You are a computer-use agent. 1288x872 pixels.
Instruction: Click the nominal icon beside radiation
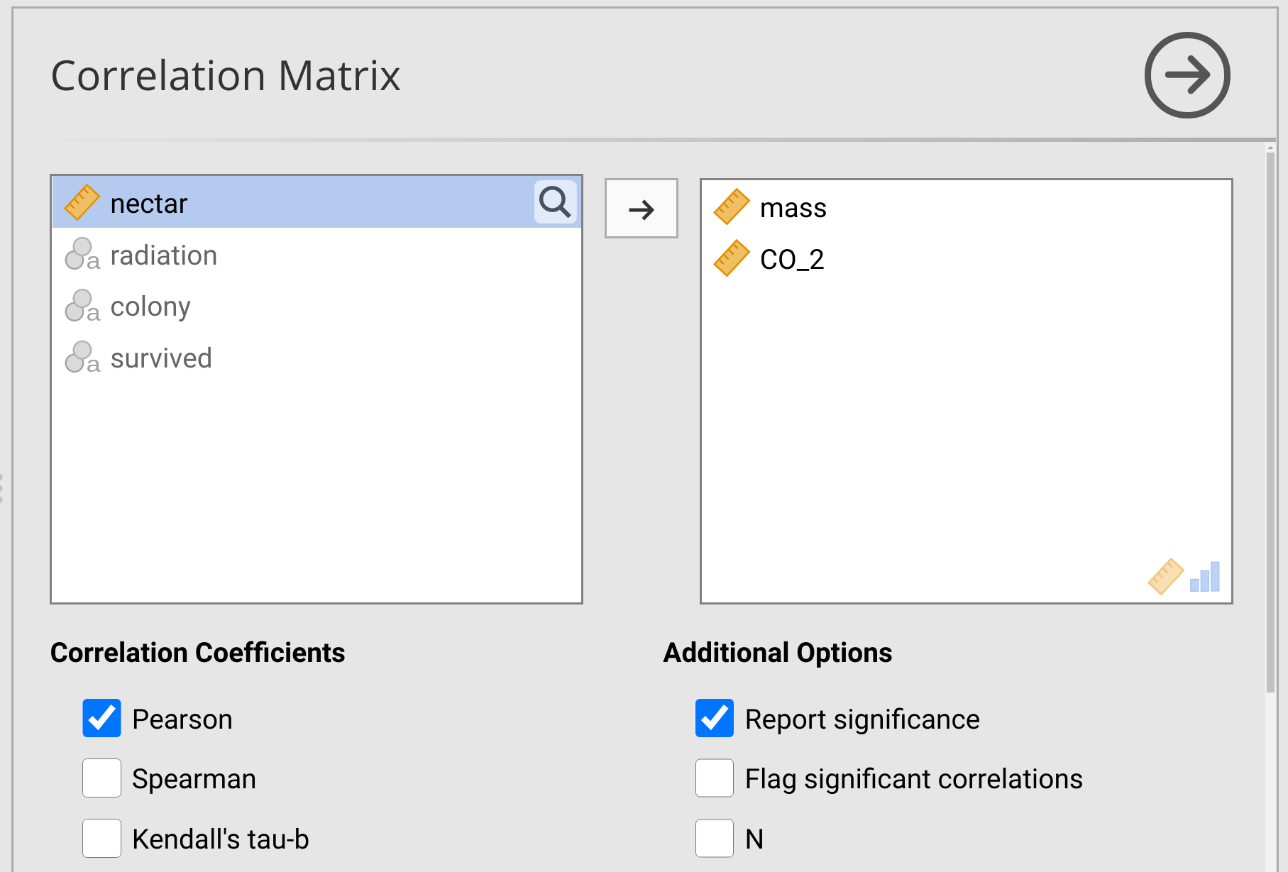click(82, 255)
